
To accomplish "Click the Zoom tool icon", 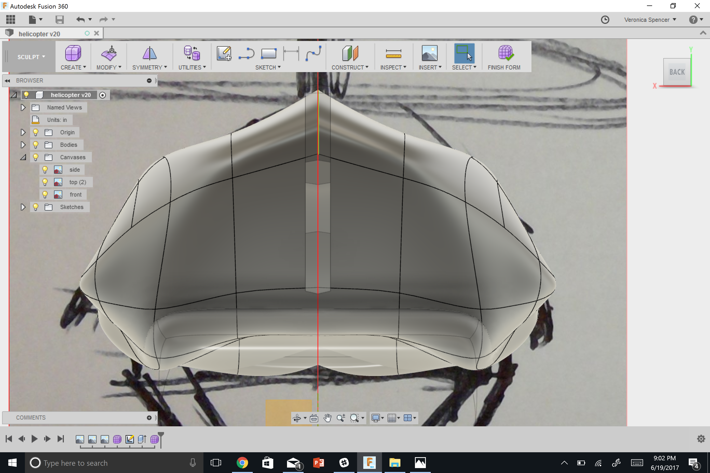I will pos(341,418).
